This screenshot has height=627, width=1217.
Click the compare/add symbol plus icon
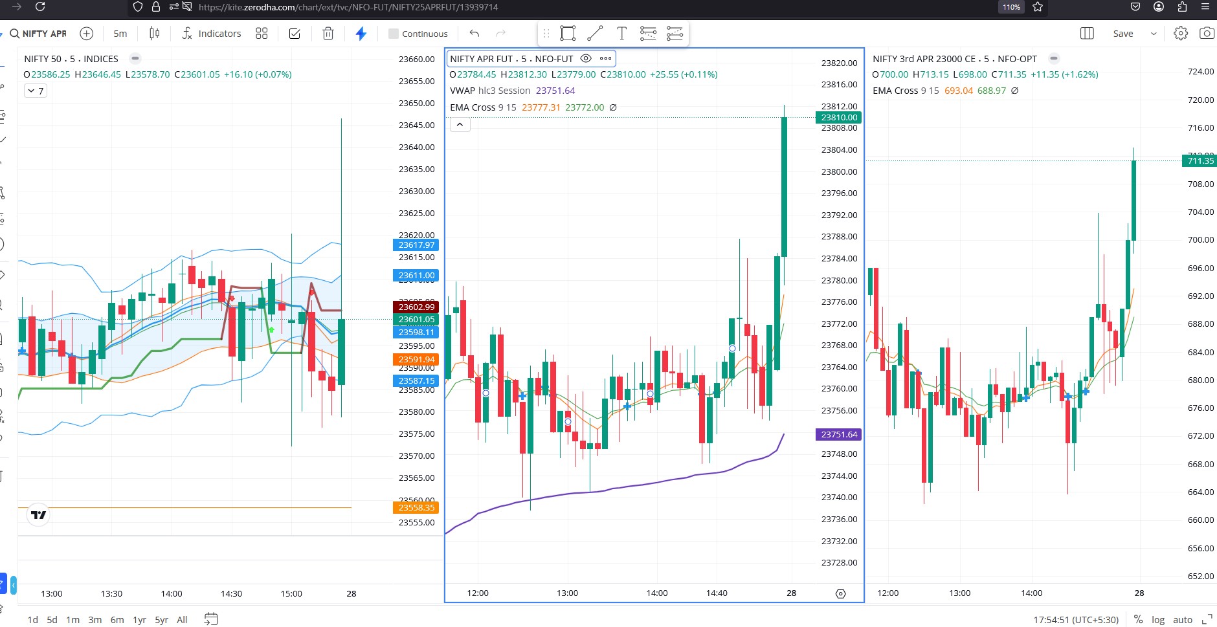click(x=87, y=34)
